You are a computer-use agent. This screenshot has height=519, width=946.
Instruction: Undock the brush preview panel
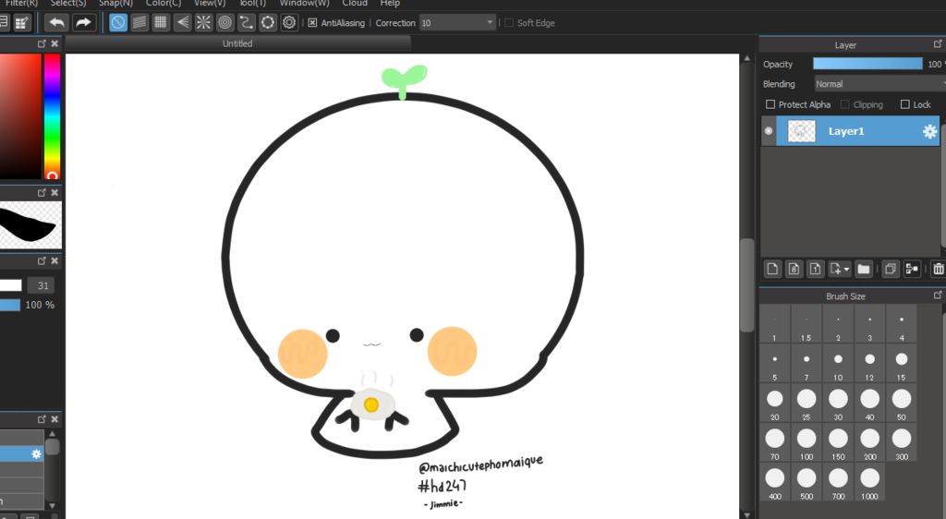click(42, 193)
